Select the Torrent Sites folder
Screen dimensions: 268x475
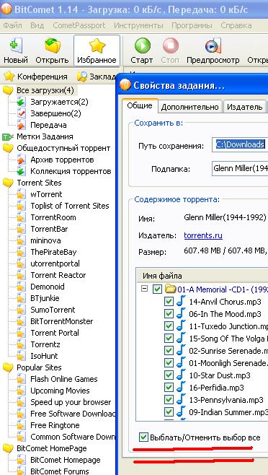39,183
